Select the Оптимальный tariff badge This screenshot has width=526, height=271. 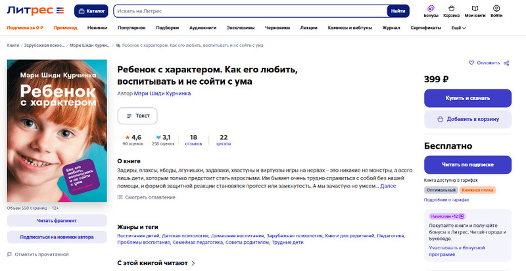pos(441,190)
